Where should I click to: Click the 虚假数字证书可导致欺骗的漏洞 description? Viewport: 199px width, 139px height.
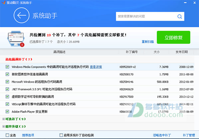pyautogui.click(x=33, y=97)
